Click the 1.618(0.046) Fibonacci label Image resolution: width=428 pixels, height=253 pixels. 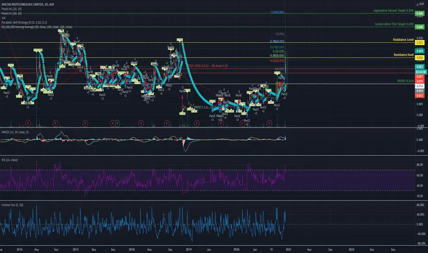(x=277, y=12)
